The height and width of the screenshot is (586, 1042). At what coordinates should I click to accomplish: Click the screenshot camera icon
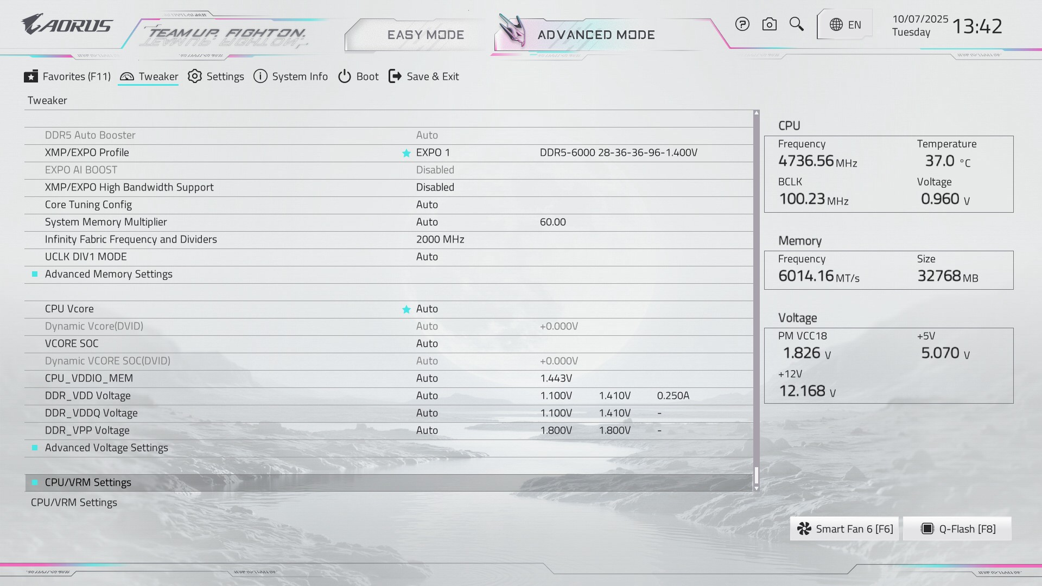point(769,24)
